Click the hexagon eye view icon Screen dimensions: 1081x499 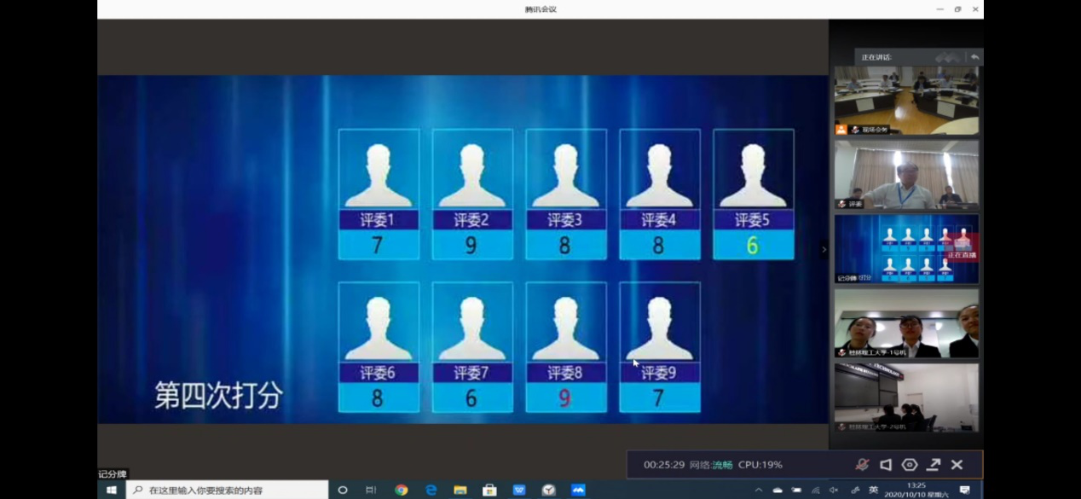pyautogui.click(x=910, y=465)
